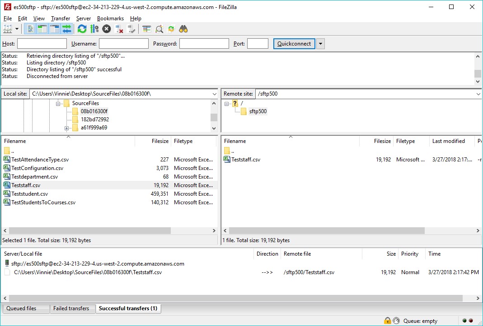Refresh file and folder lists

coord(82,29)
